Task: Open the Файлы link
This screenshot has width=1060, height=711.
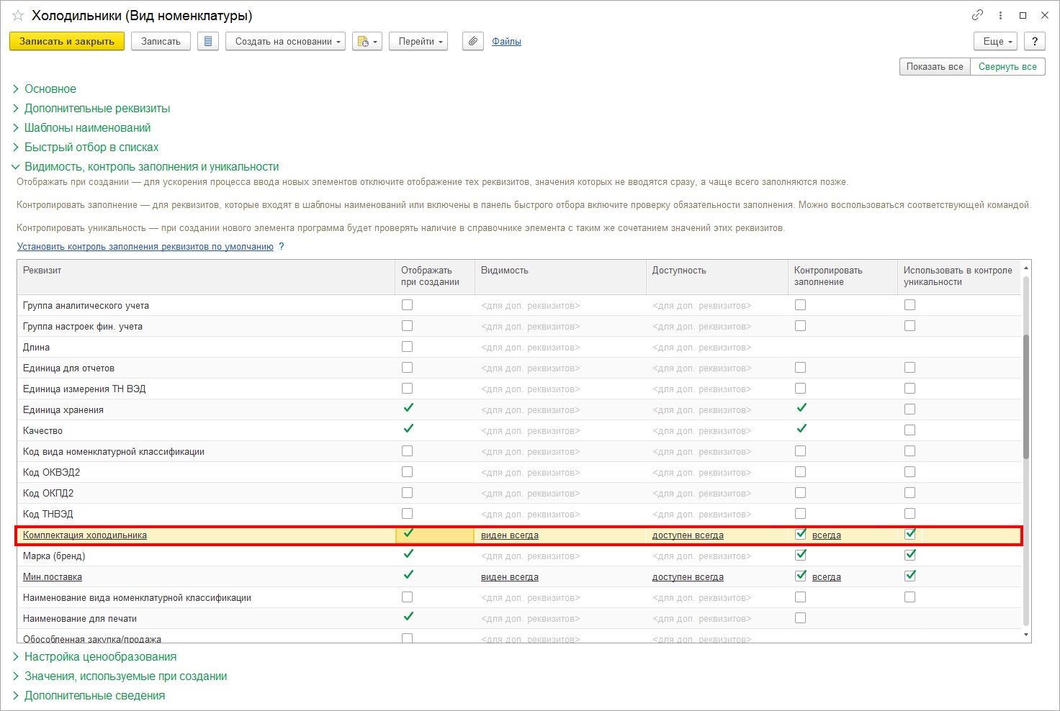Action: pos(506,42)
